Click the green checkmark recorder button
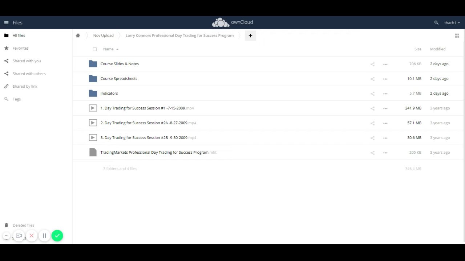465x261 pixels. tap(57, 236)
